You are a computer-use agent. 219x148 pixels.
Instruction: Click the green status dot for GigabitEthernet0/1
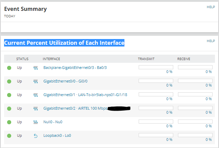point(9,95)
